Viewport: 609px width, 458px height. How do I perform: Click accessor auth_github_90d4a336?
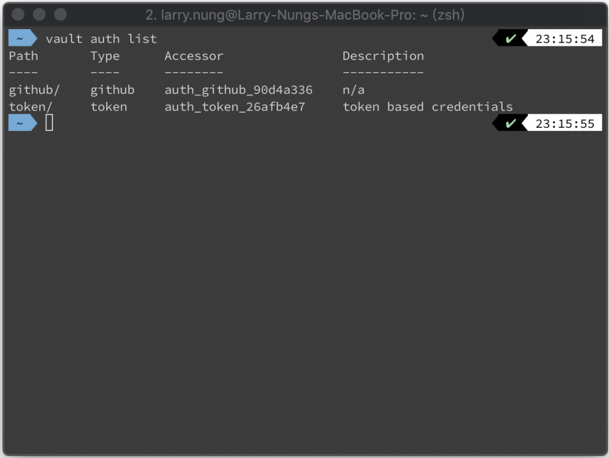click(x=238, y=90)
